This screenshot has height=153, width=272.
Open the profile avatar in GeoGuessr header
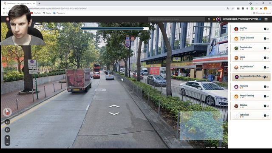click(x=218, y=19)
